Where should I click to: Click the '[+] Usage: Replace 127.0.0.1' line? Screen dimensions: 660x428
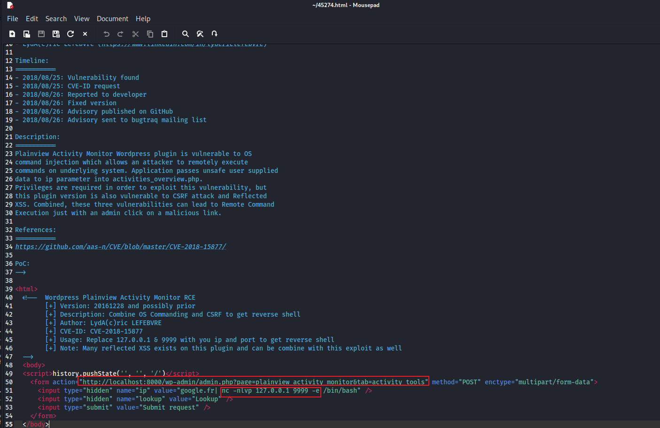[x=190, y=340]
